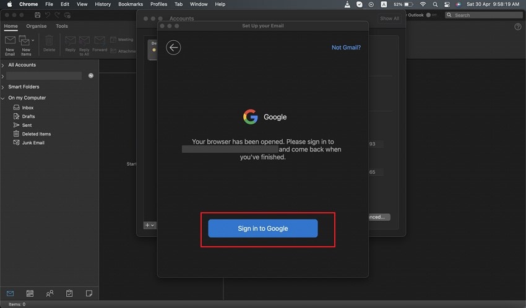Viewport: 526px width, 308px height.
Task: Open the History menu
Action: pos(103,4)
